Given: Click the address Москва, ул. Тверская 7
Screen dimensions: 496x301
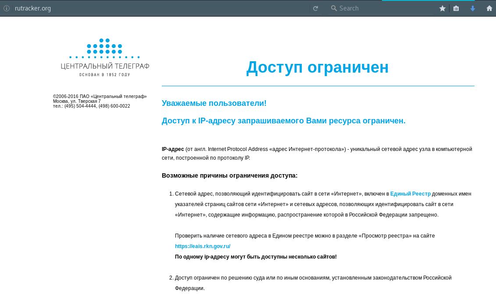Looking at the screenshot, I should [77, 101].
